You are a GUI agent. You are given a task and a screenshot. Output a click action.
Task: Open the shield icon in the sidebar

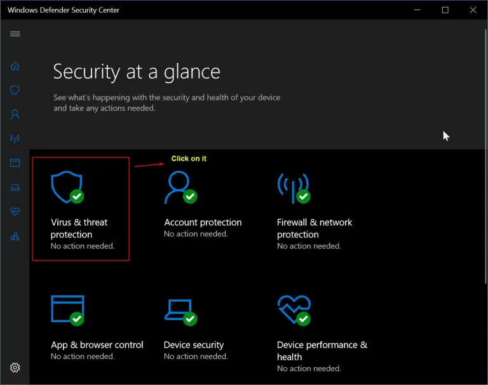[15, 90]
